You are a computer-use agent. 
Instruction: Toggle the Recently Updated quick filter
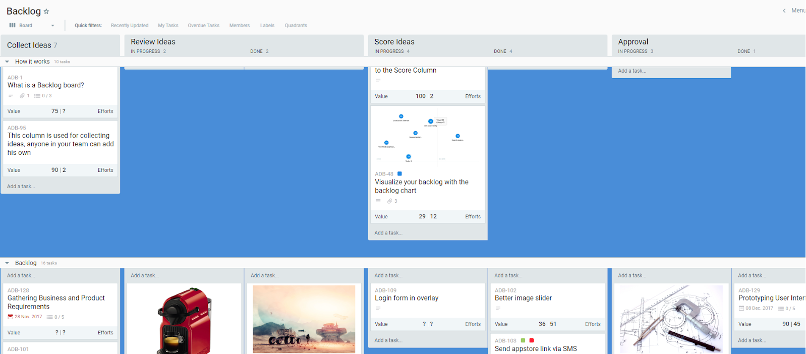tap(130, 26)
